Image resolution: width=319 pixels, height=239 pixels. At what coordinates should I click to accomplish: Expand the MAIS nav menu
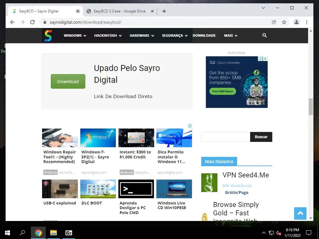click(x=231, y=35)
